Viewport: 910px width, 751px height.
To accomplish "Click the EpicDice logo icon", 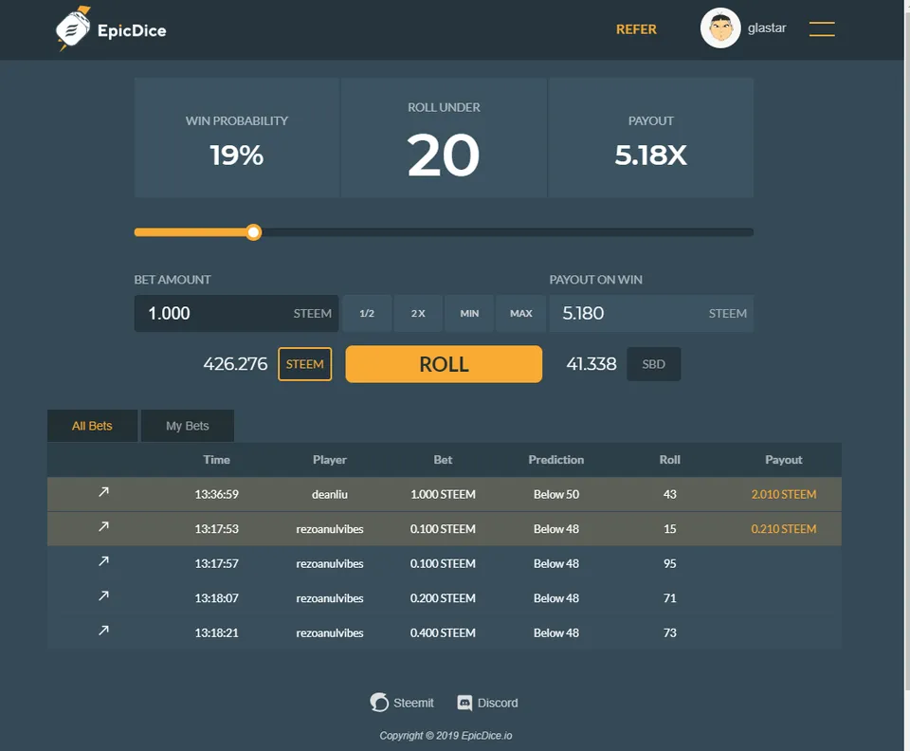I will tap(73, 28).
